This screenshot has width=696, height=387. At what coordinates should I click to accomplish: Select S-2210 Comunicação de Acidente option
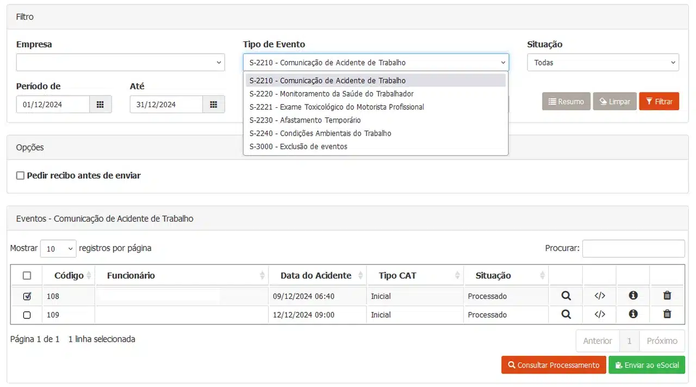point(375,81)
